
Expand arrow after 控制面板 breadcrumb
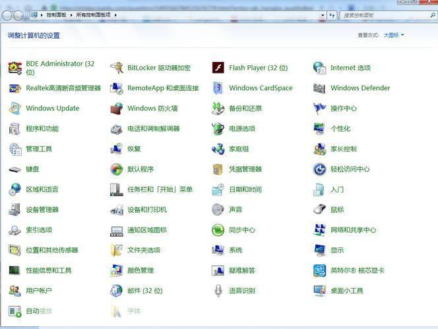71,15
